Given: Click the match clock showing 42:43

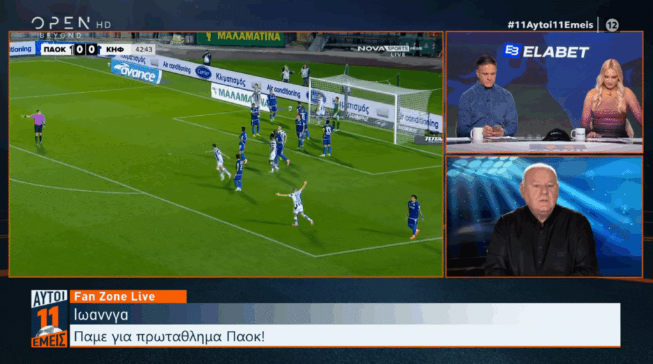Looking at the screenshot, I should tap(143, 50).
